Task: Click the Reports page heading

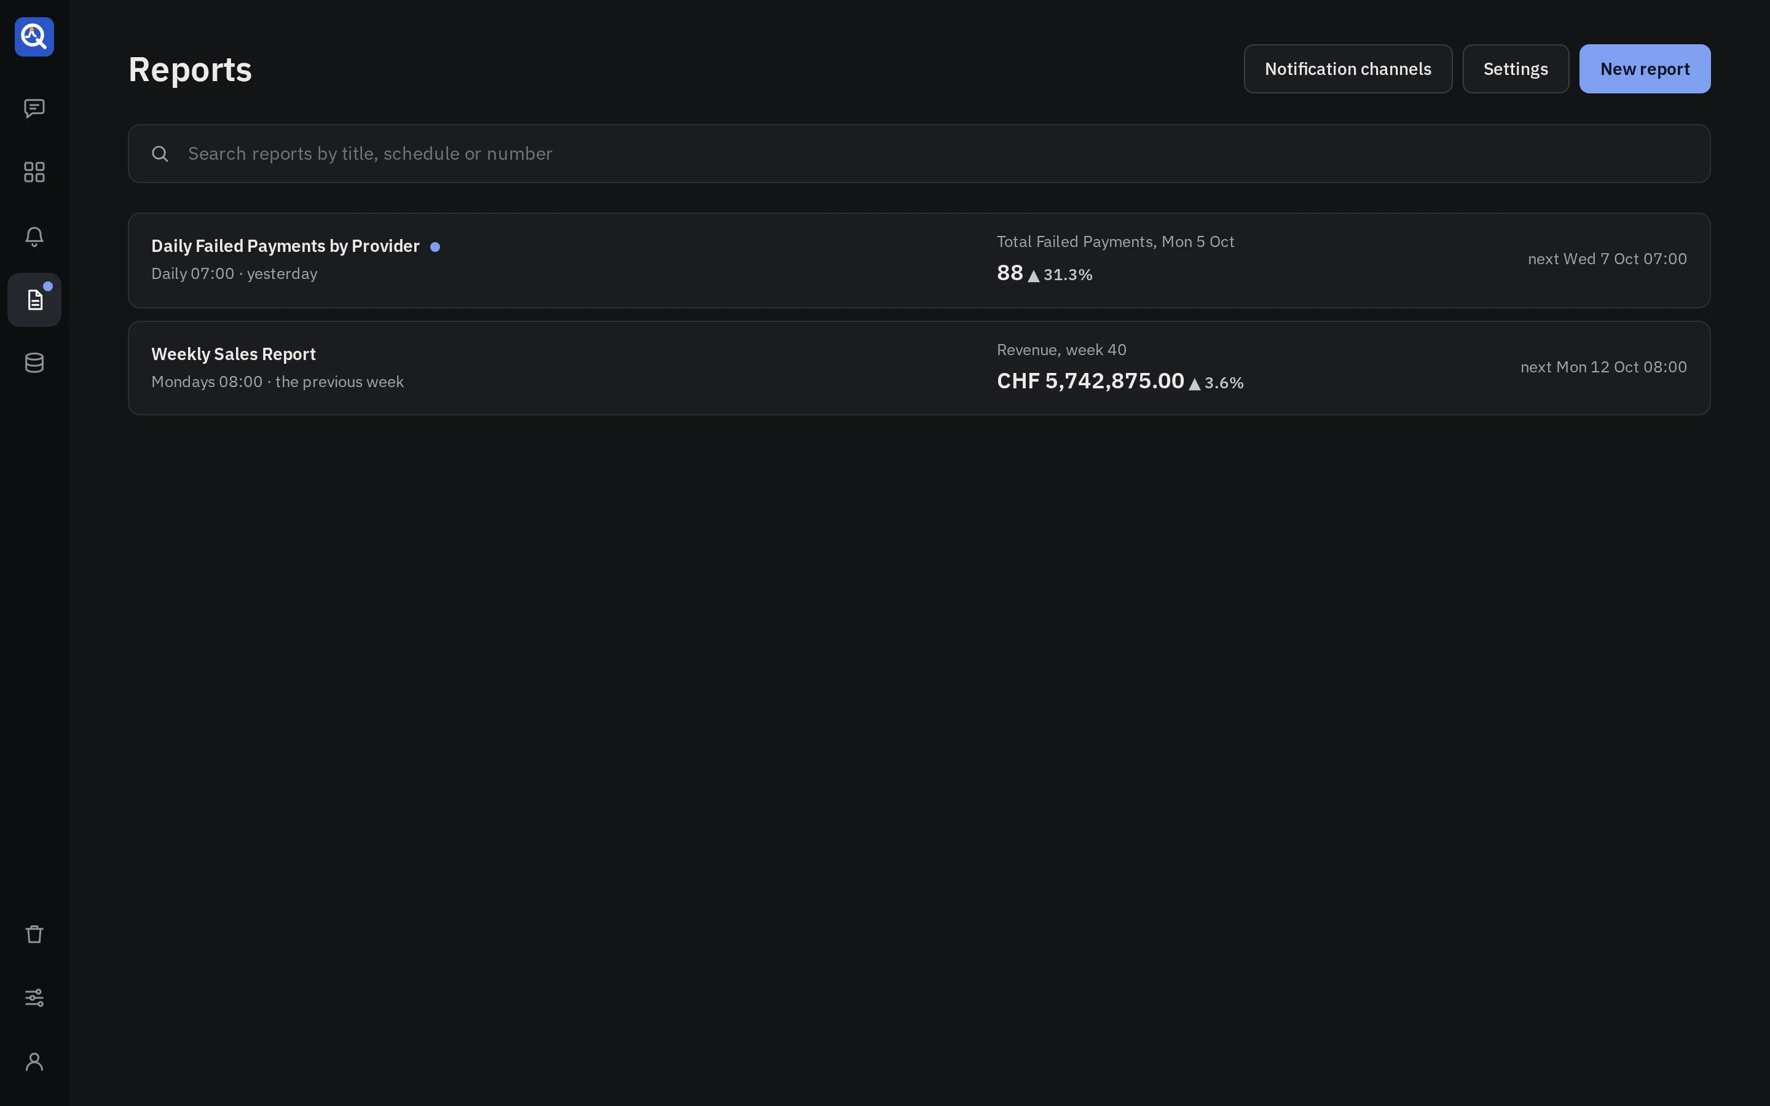Action: 190,69
